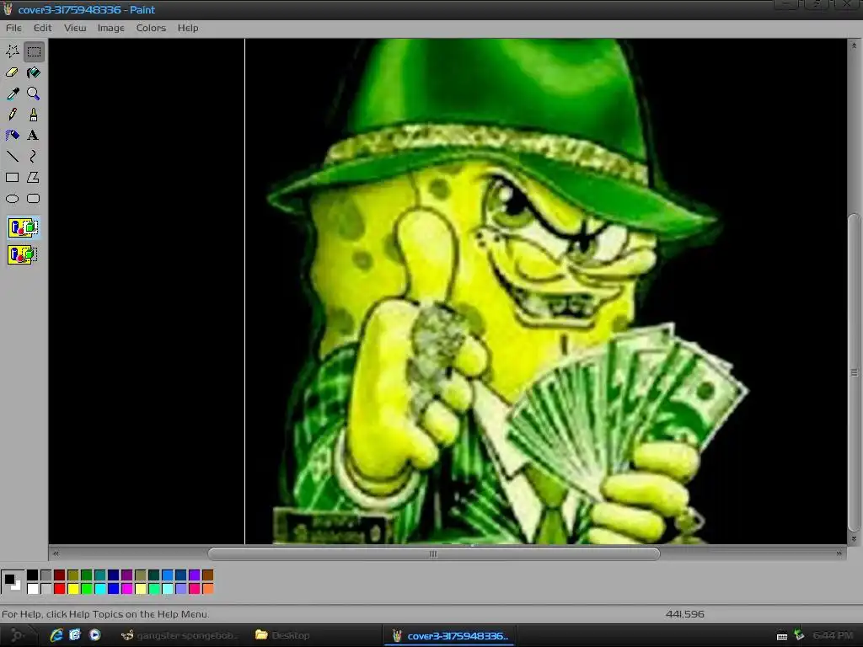Viewport: 863px width, 647px height.
Task: Enable transparent selection mode option
Action: tap(23, 254)
